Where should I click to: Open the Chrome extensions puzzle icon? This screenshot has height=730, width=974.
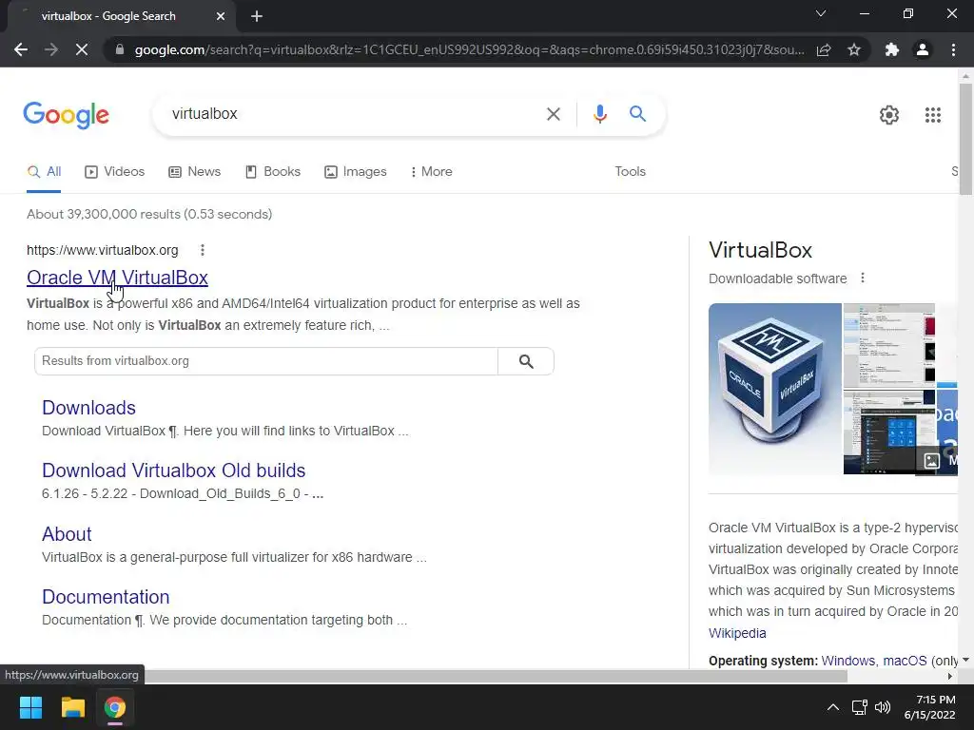pyautogui.click(x=891, y=49)
